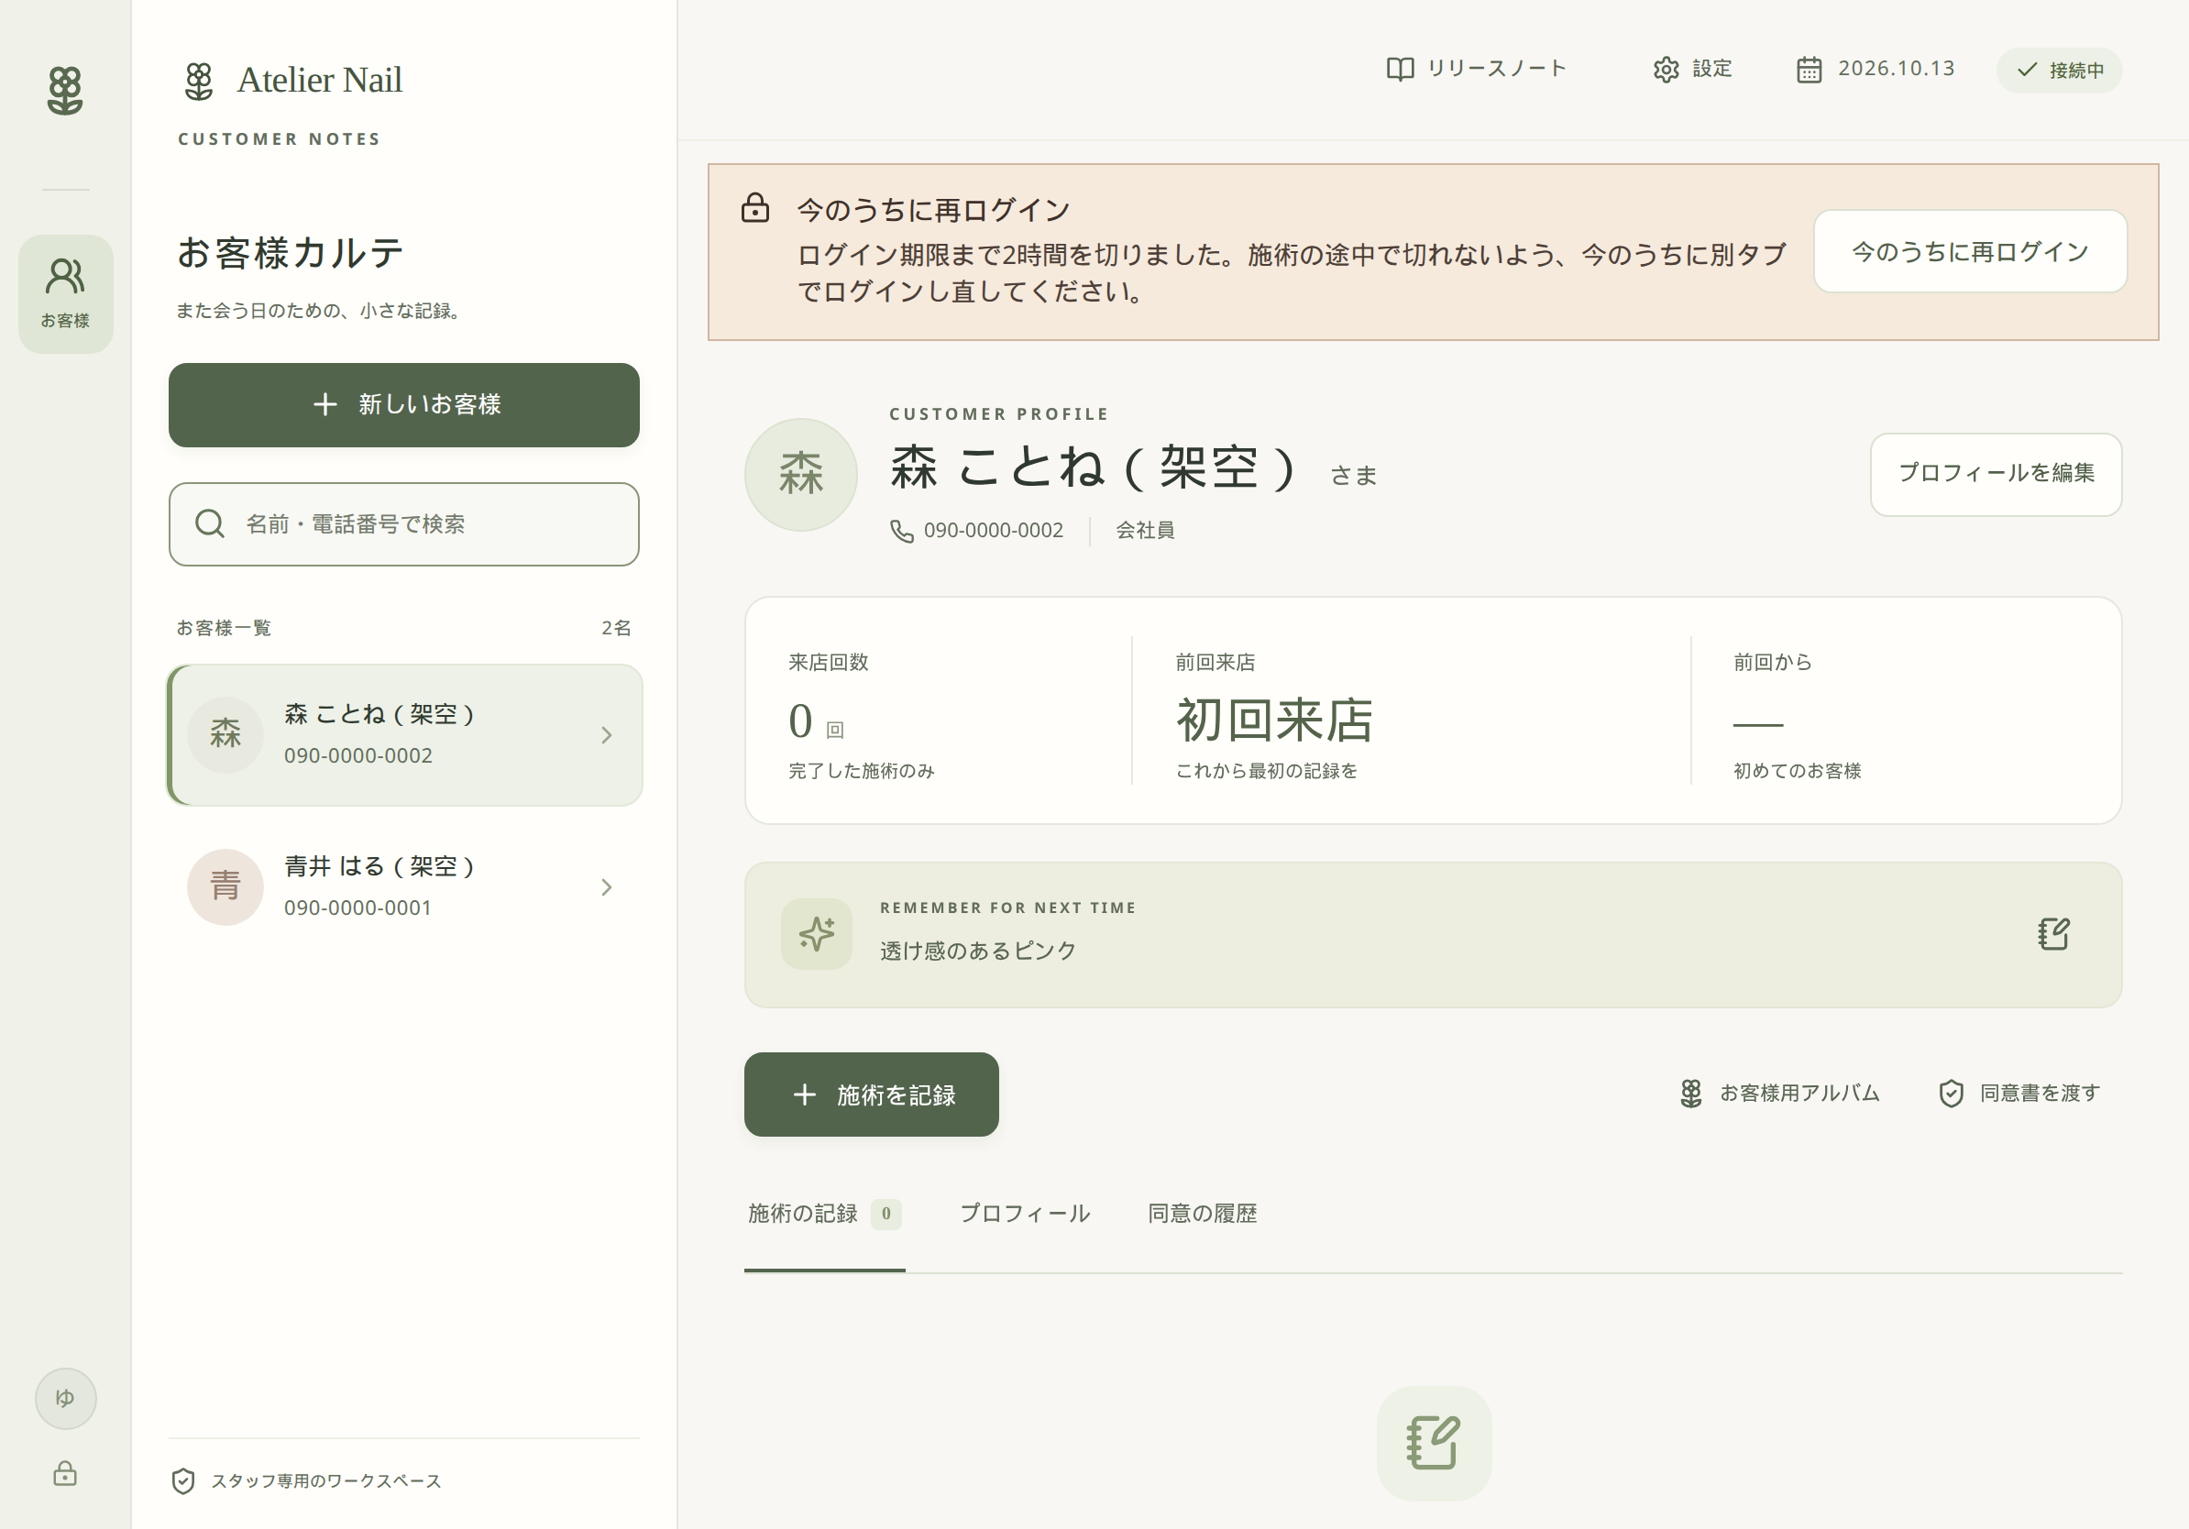Click the phone icon beside 090-0000-0002
Screen dimensions: 2189x1529
(901, 531)
